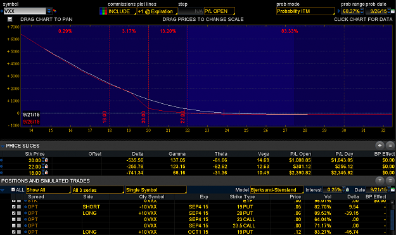Screen dimensions: 396x235
Task: Click the Delta column header in Price Slices
Action: pos(137,154)
